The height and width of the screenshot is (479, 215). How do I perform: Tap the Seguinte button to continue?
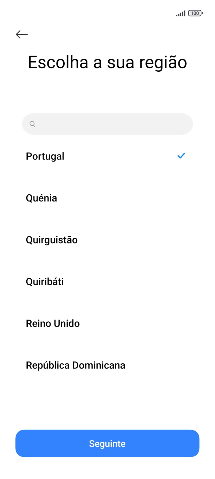[107, 443]
